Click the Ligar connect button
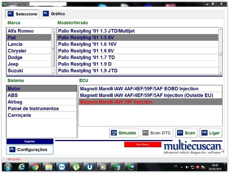 (211, 133)
